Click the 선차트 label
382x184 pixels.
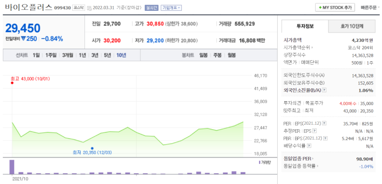click(22, 55)
